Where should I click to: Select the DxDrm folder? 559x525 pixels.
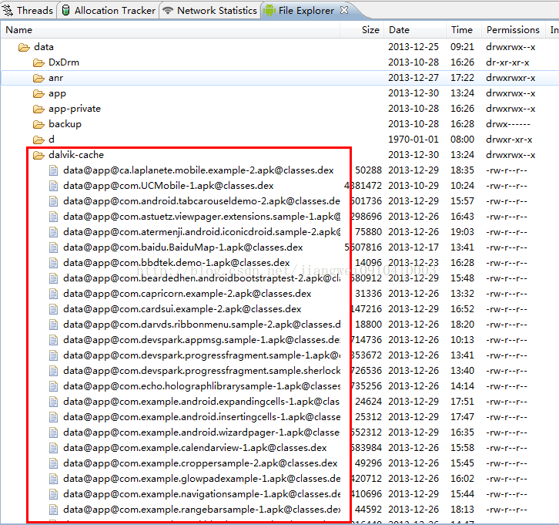(x=64, y=62)
